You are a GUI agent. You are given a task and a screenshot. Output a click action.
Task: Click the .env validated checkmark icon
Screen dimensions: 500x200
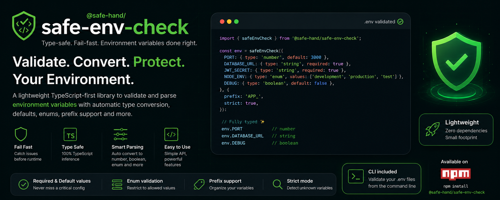pos(400,22)
